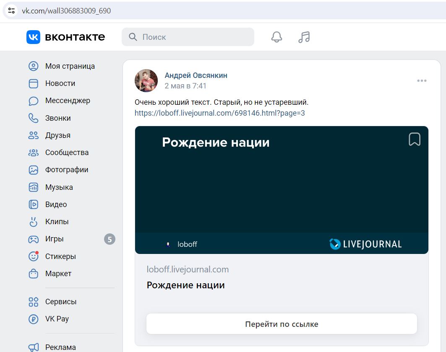
Task: Open Мессенджер from sidebar
Action: (68, 101)
